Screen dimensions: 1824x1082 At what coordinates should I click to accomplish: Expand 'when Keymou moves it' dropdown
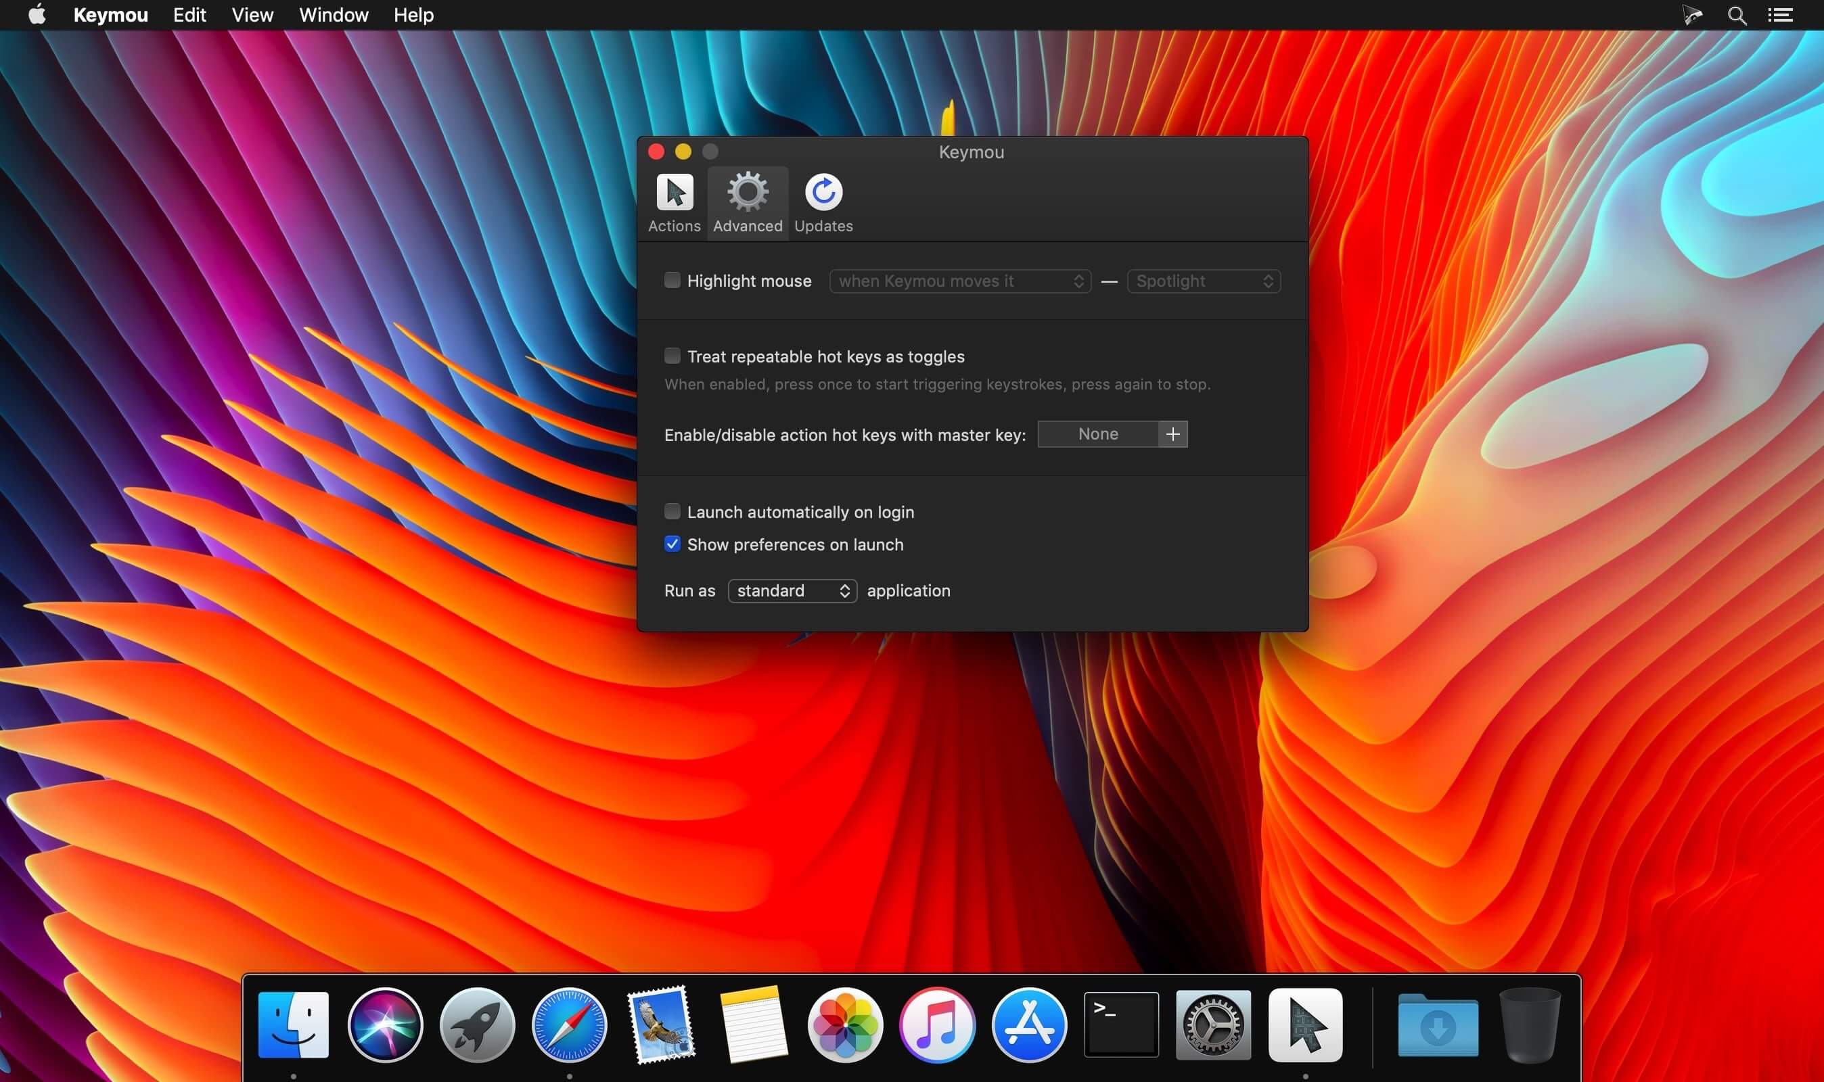(960, 281)
